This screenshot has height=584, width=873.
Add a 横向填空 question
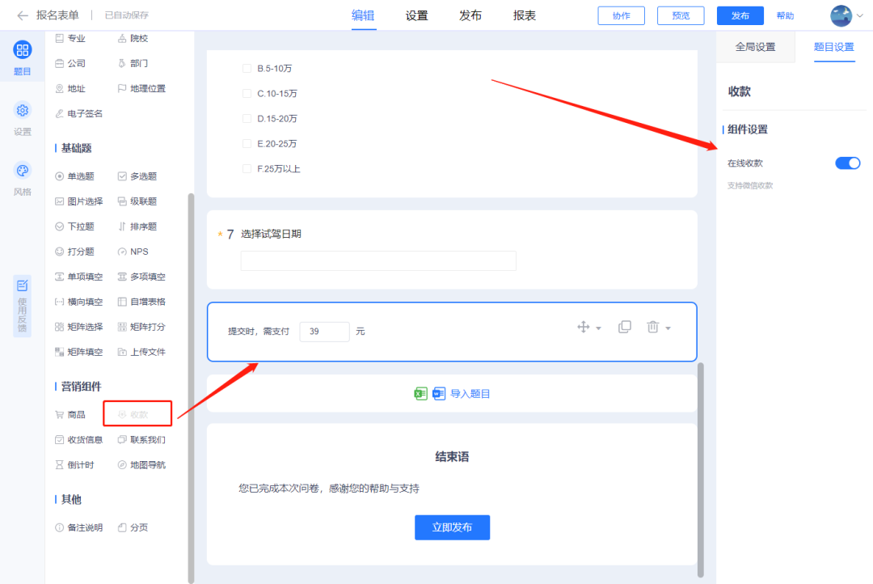[x=78, y=302]
